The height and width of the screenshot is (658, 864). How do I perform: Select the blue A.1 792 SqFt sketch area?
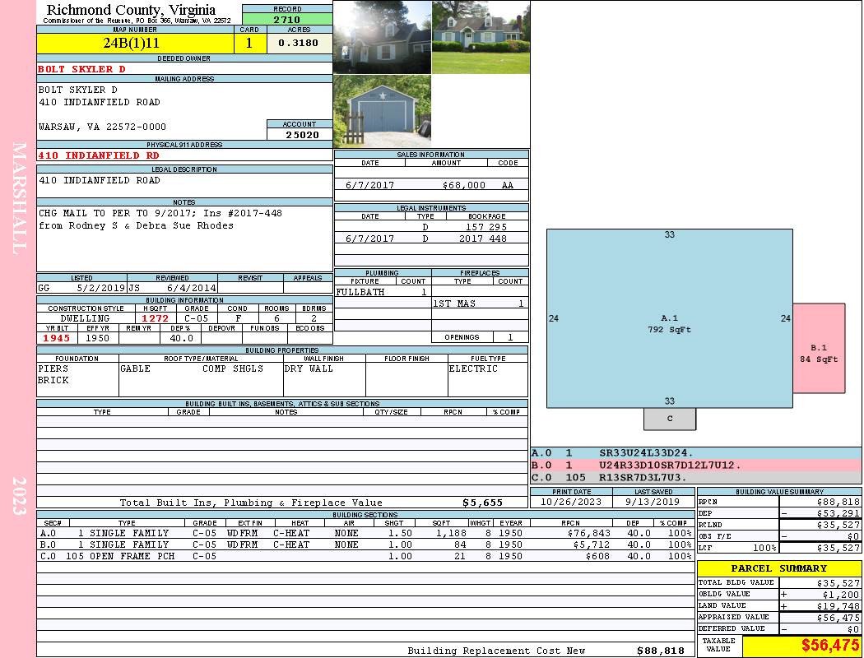[669, 318]
